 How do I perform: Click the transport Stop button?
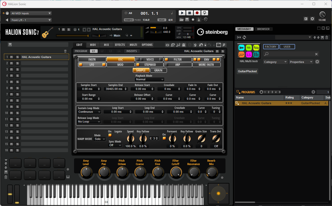point(190,13)
